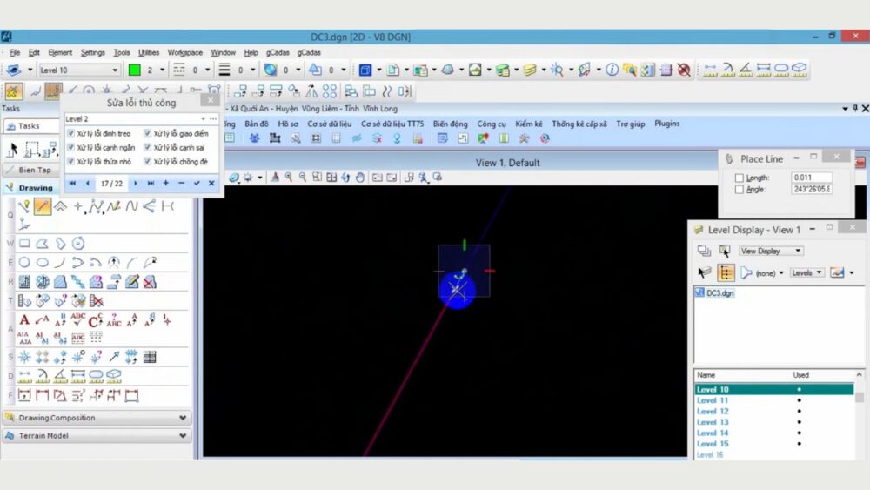This screenshot has width=870, height=490.
Task: Toggle the Length checkbox in Place Line
Action: point(739,178)
